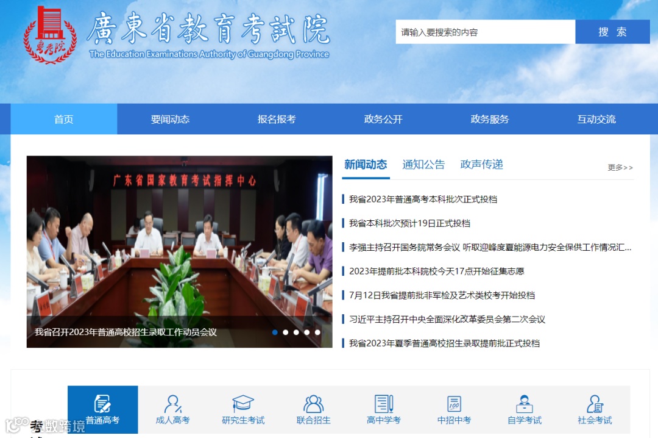
Task: Open the 高中学考 document icon
Action: tap(383, 404)
